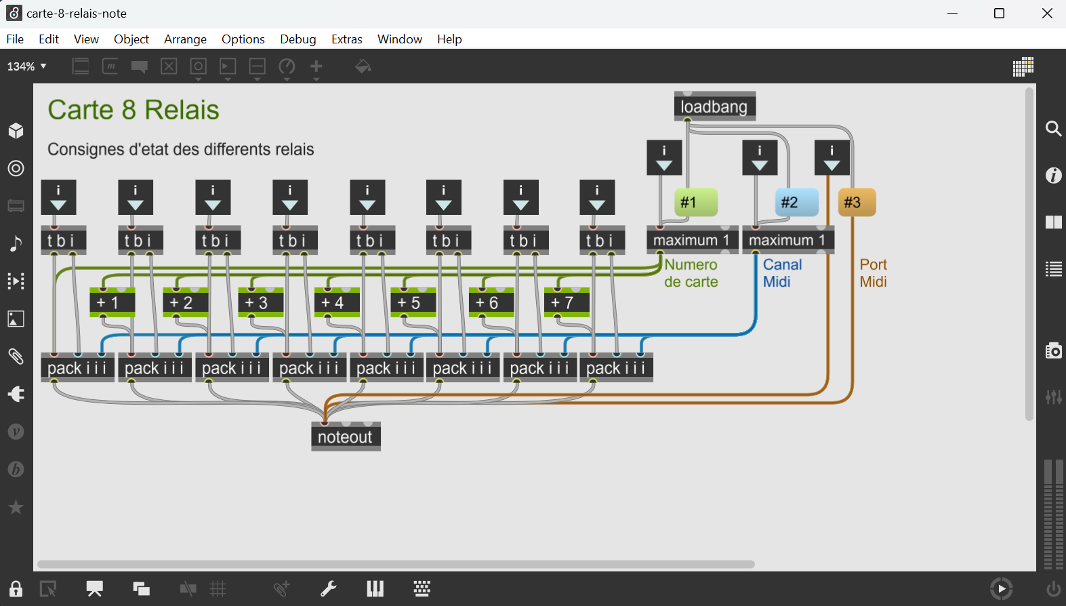Toggle patcher lock in bottom bar
The width and height of the screenshot is (1066, 606).
[16, 588]
